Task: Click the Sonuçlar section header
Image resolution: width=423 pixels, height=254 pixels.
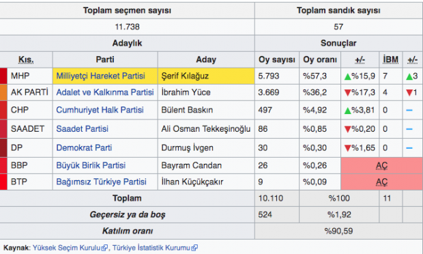Action: point(338,43)
